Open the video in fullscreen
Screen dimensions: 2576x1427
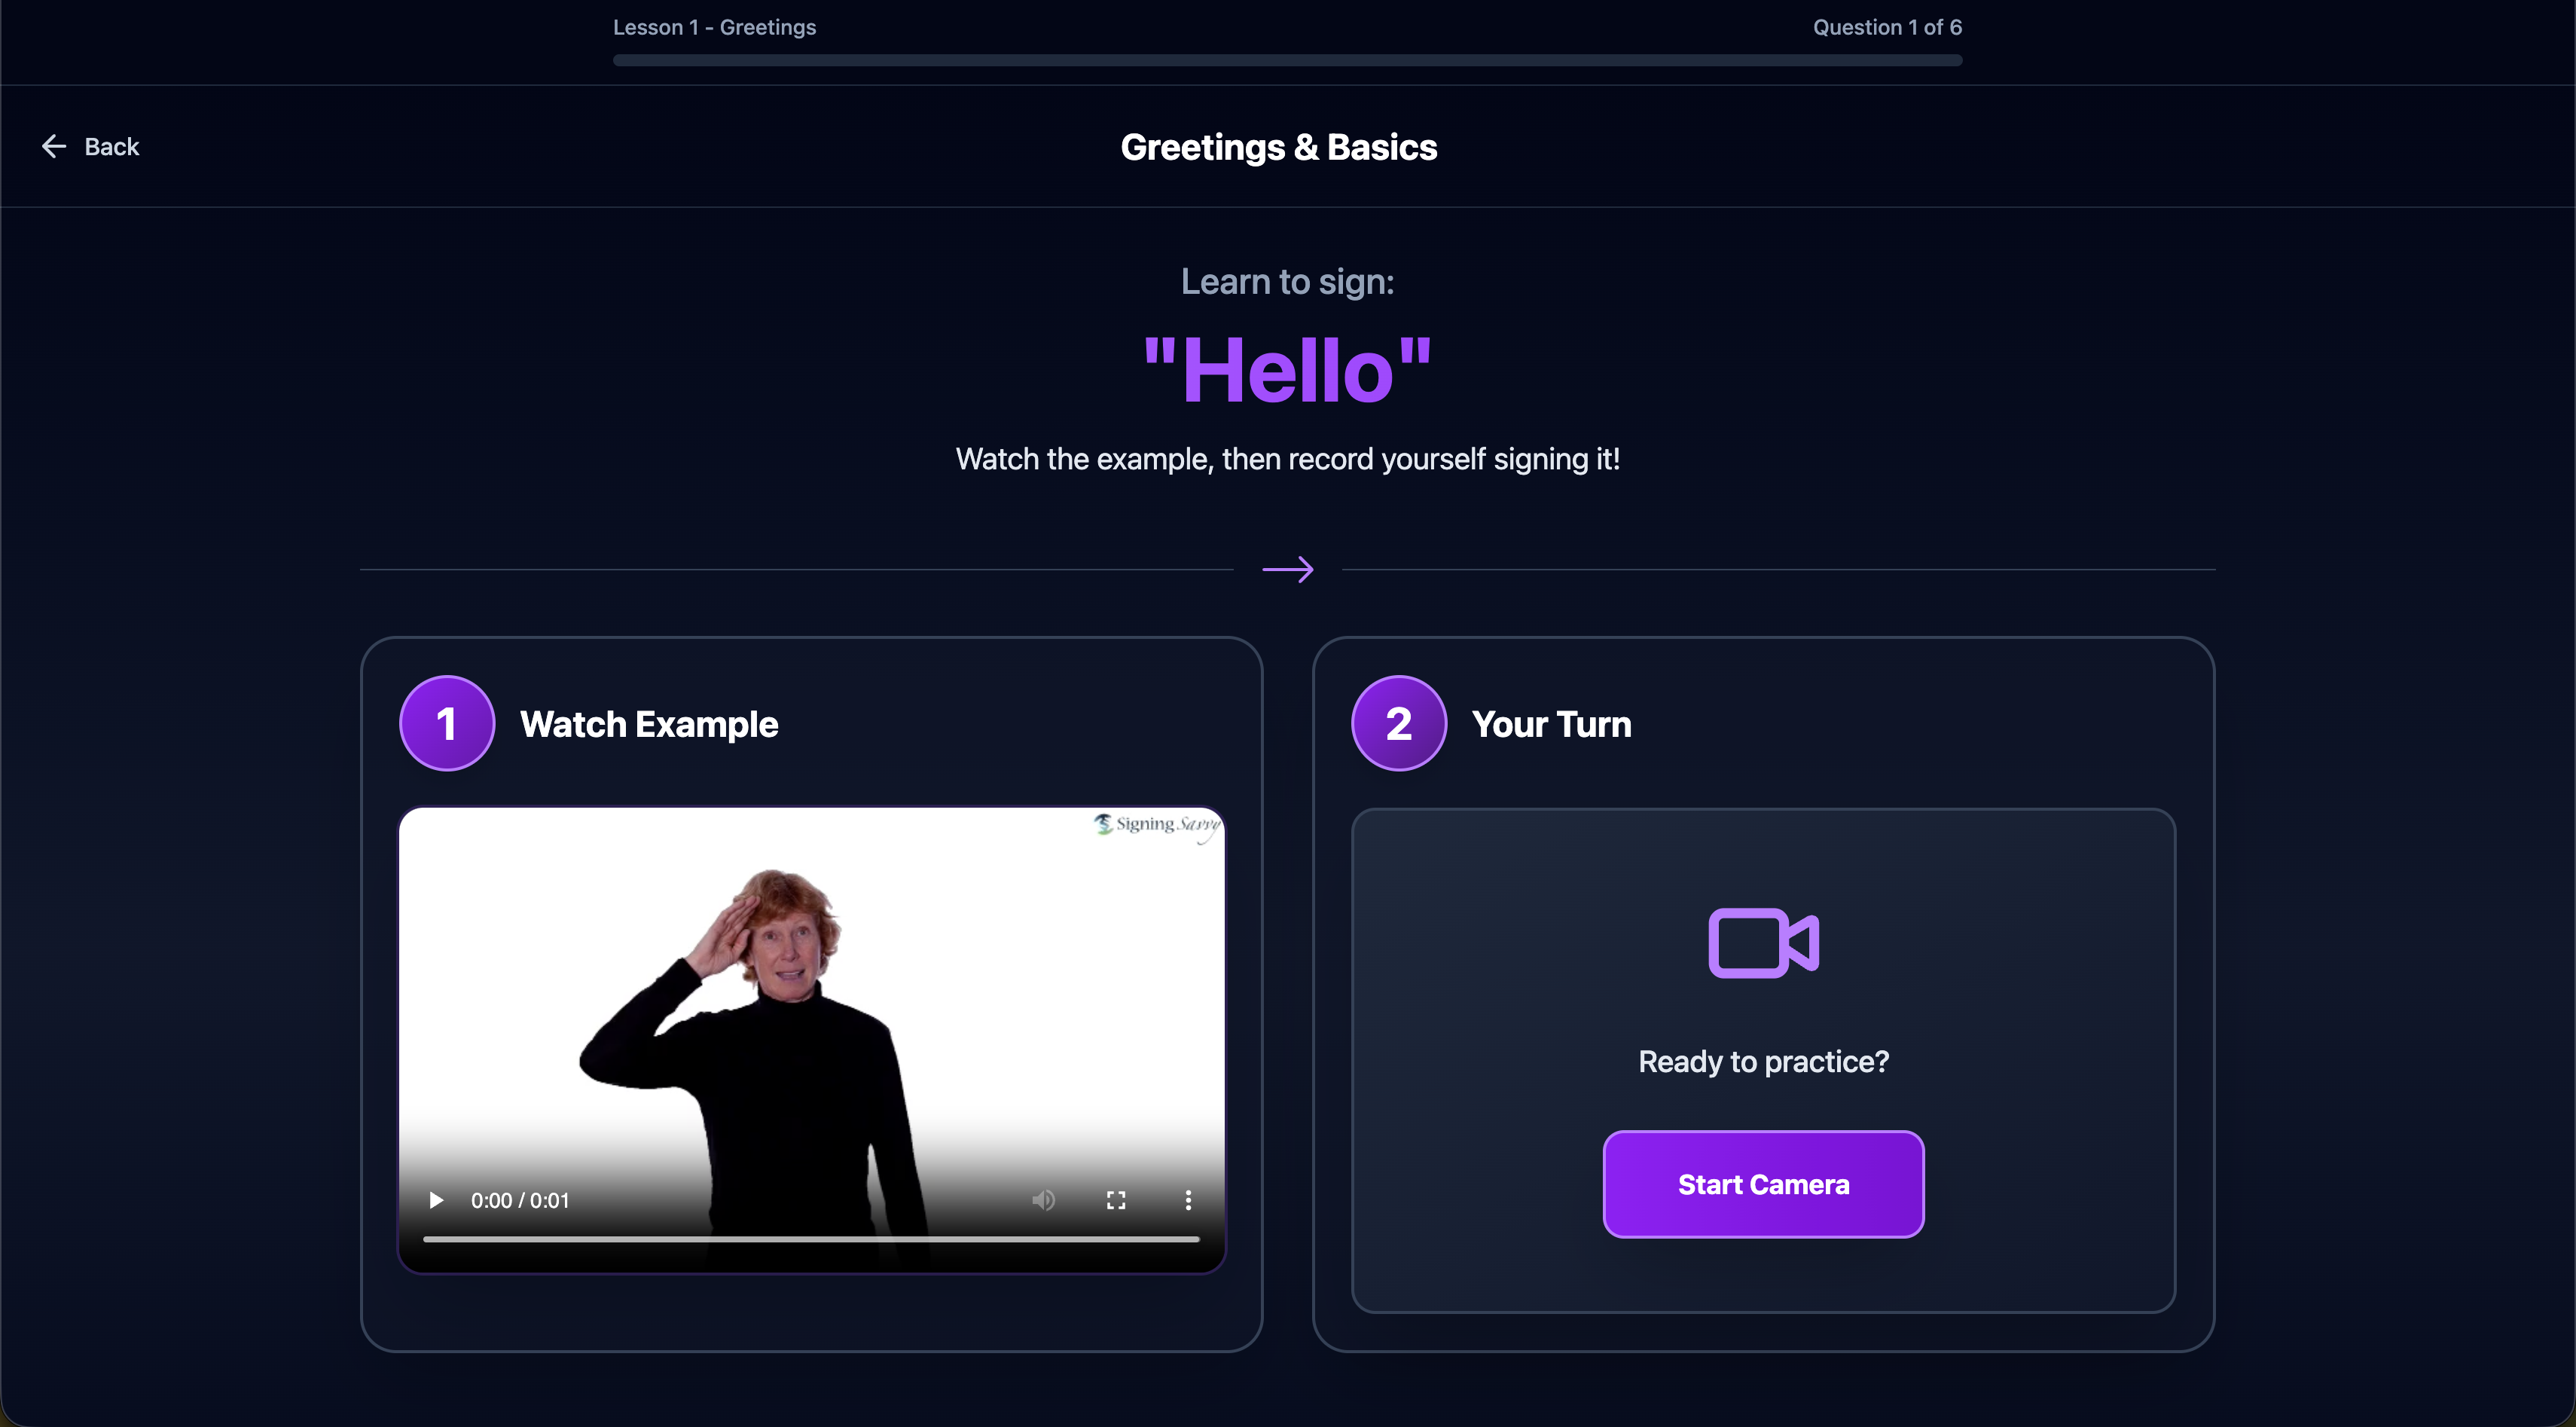tap(1116, 1200)
